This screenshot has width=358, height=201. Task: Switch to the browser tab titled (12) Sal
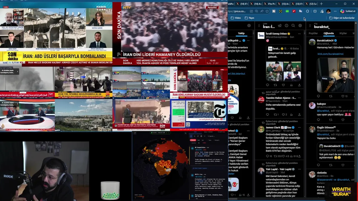[x=311, y=4]
